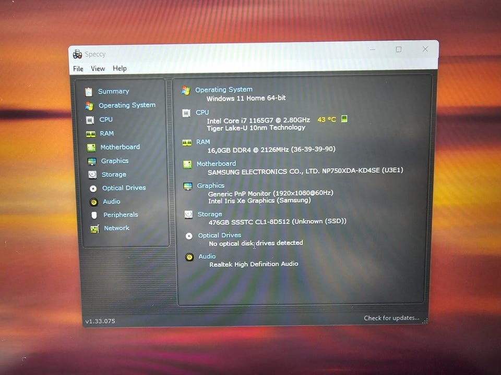Click the CPU icon in summary panel
The width and height of the screenshot is (501, 375).
[x=186, y=113]
